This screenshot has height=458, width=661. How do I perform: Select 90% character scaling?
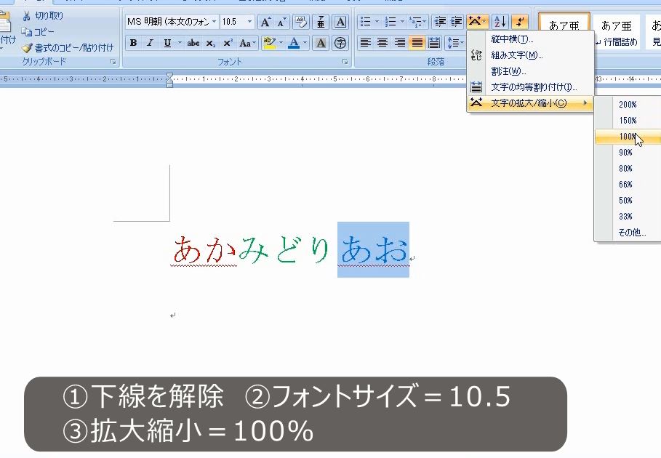(x=628, y=153)
